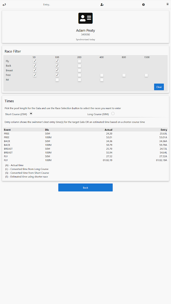Select the entry time 54.64L

tap(163, 153)
